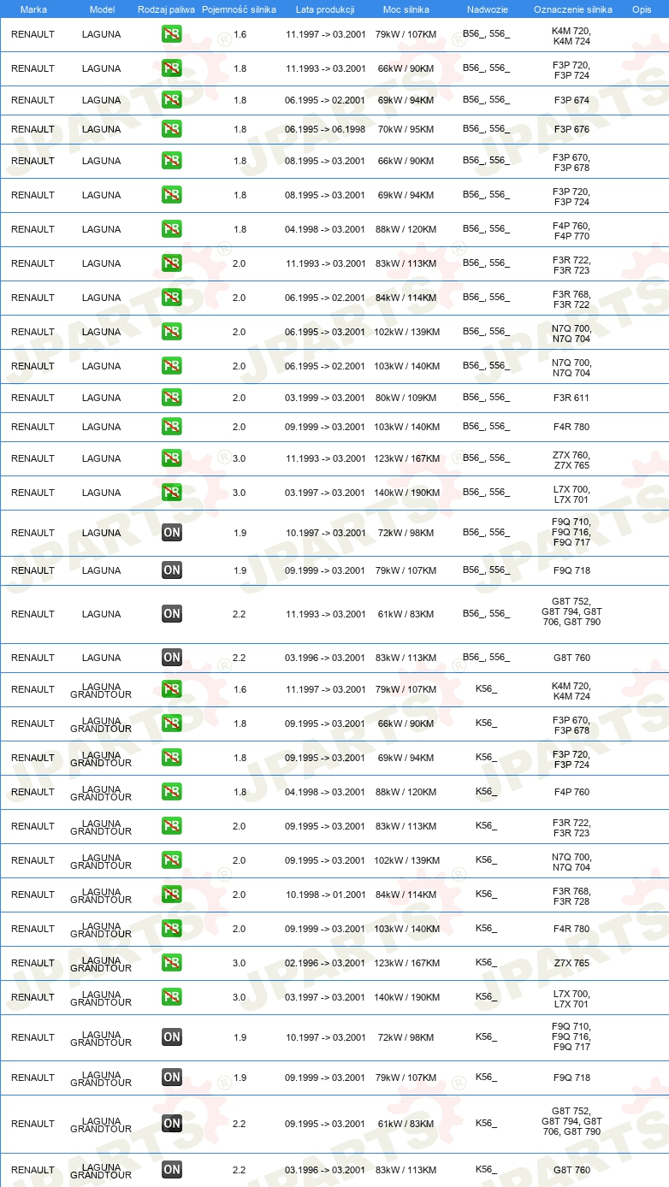
Task: Click diesel ON icon for Grandtour G8T 760 row
Action: click(x=172, y=1170)
